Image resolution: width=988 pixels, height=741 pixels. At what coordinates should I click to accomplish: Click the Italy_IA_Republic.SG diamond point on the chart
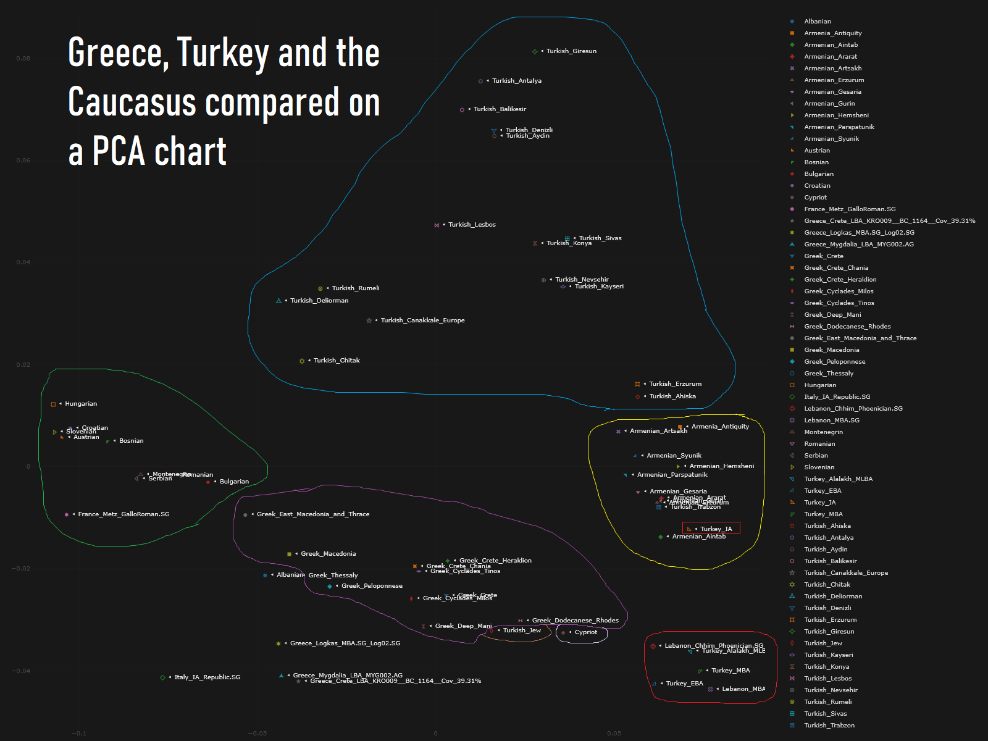pyautogui.click(x=163, y=677)
